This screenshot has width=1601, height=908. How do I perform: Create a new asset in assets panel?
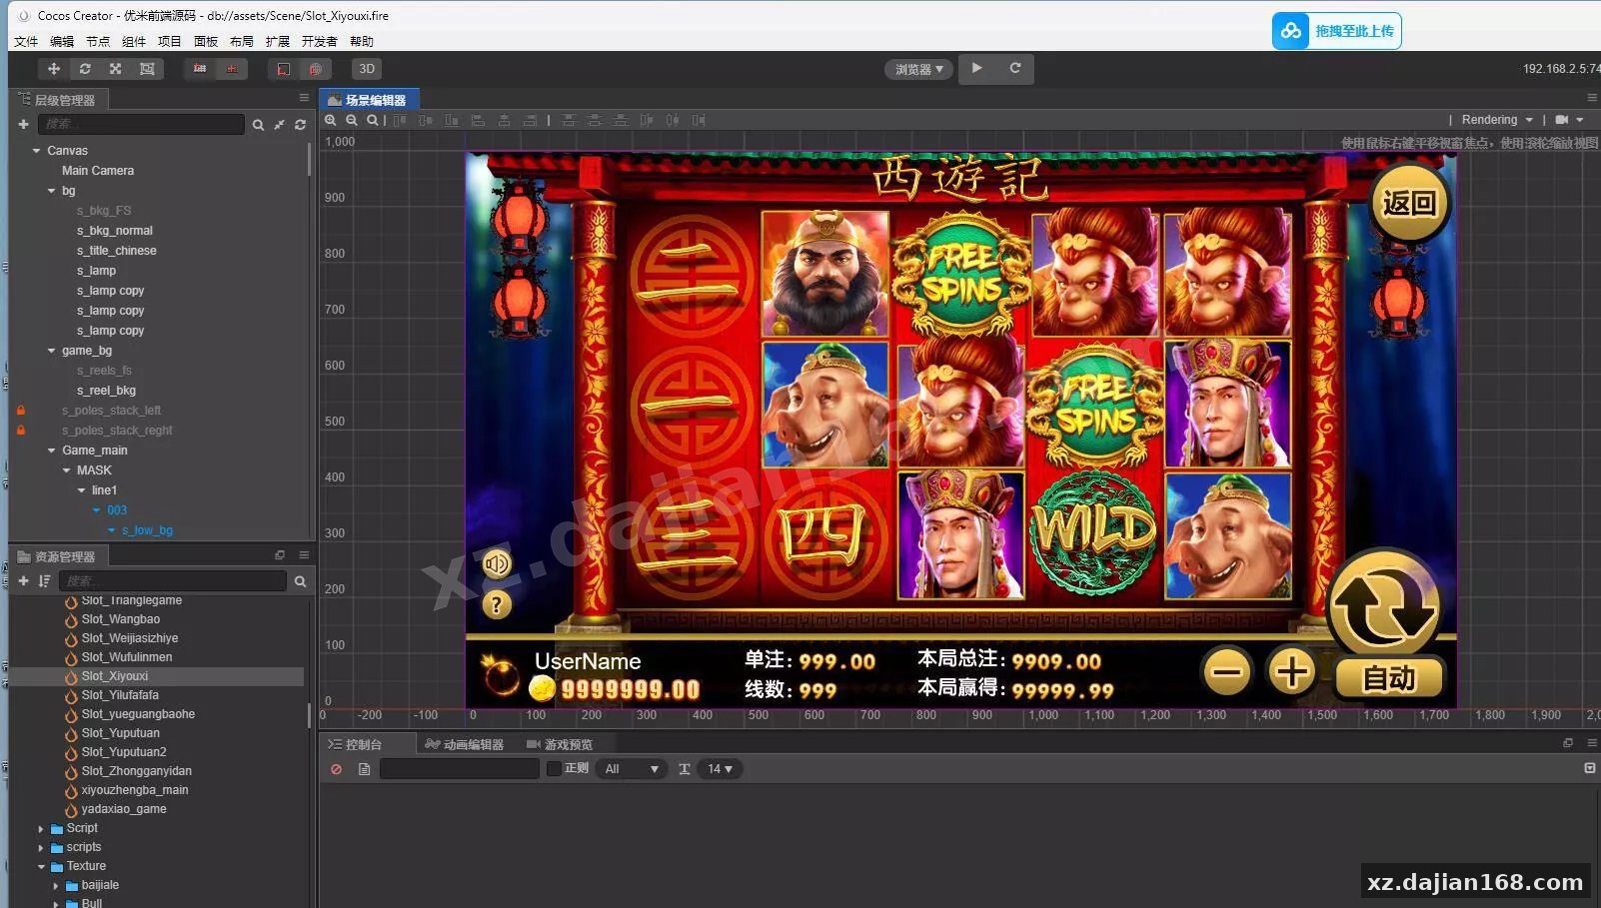23,581
